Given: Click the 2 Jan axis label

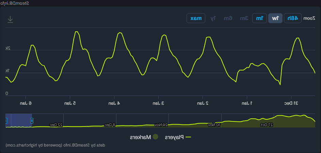Looking at the screenshot, I should point(203,103).
